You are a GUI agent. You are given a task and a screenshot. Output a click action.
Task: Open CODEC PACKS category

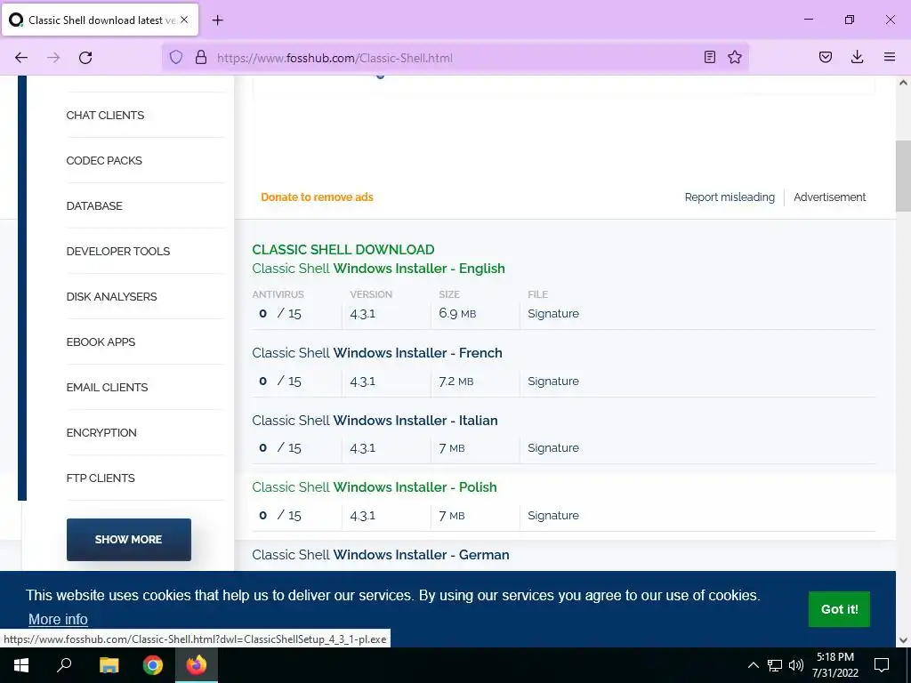tap(104, 160)
